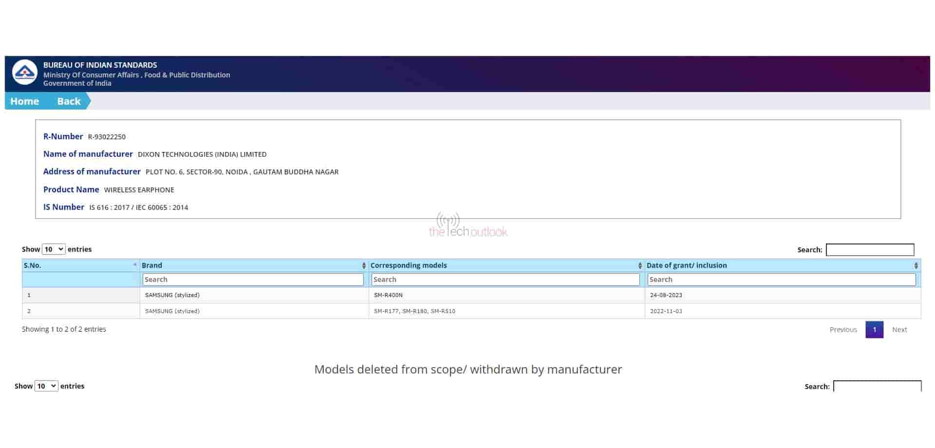
Task: Click the Corresponding models search field
Action: (x=505, y=280)
